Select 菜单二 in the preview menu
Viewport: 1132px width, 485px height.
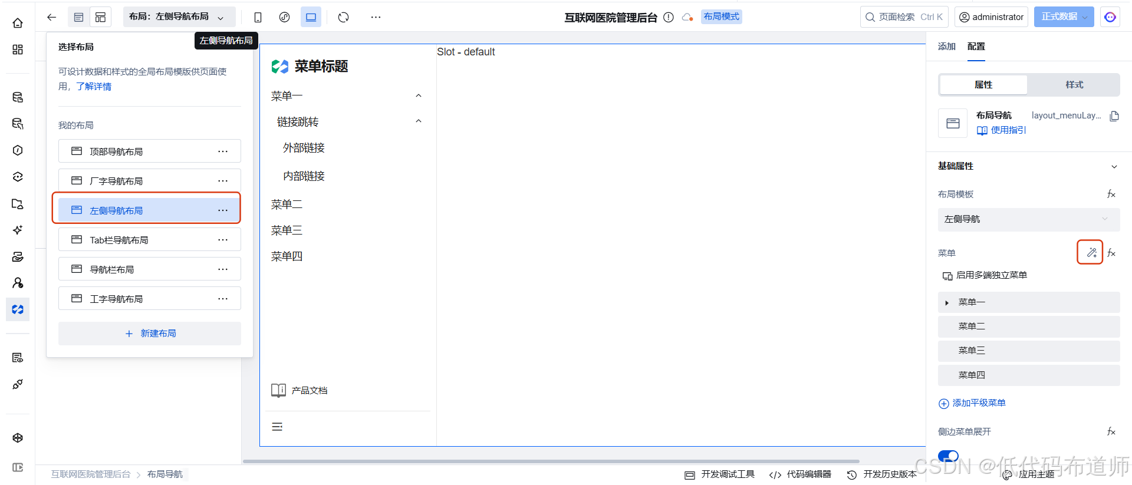[x=287, y=204]
